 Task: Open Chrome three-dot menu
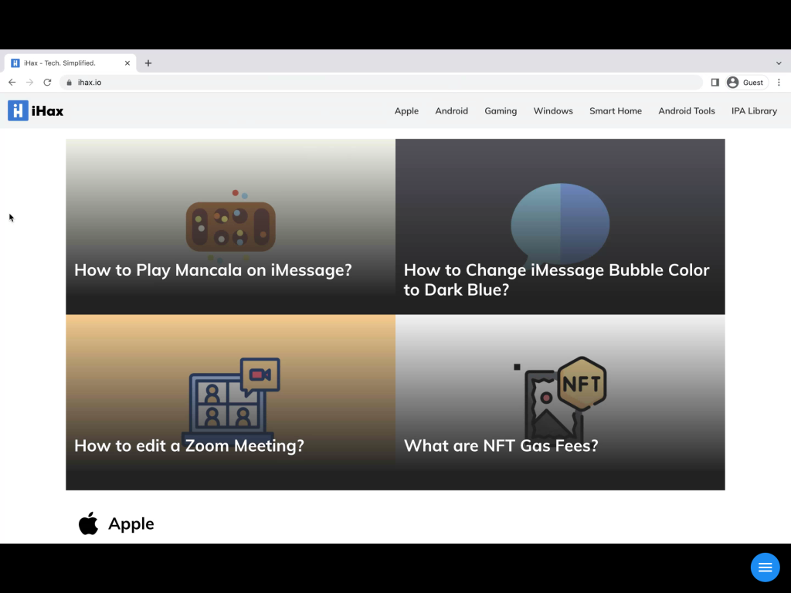tap(779, 82)
